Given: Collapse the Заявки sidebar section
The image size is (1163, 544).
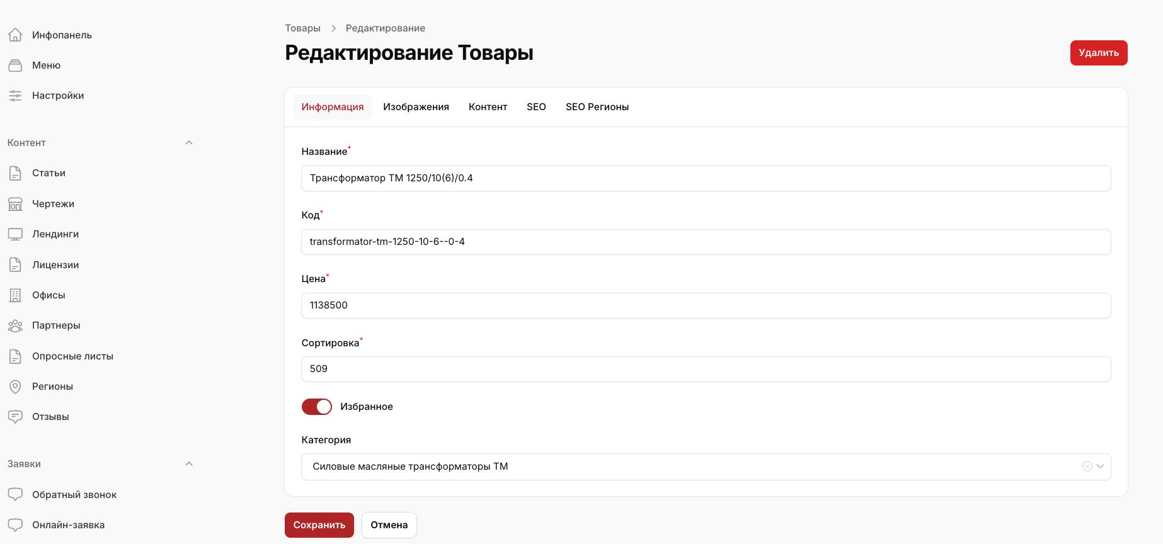Looking at the screenshot, I should click(189, 464).
